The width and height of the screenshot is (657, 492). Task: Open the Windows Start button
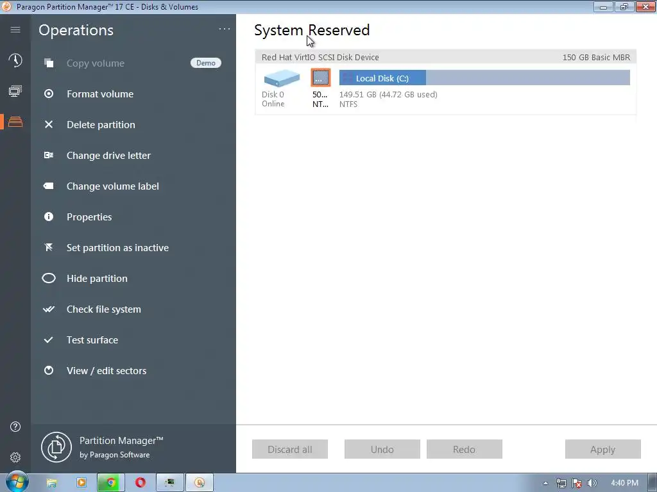pyautogui.click(x=17, y=482)
